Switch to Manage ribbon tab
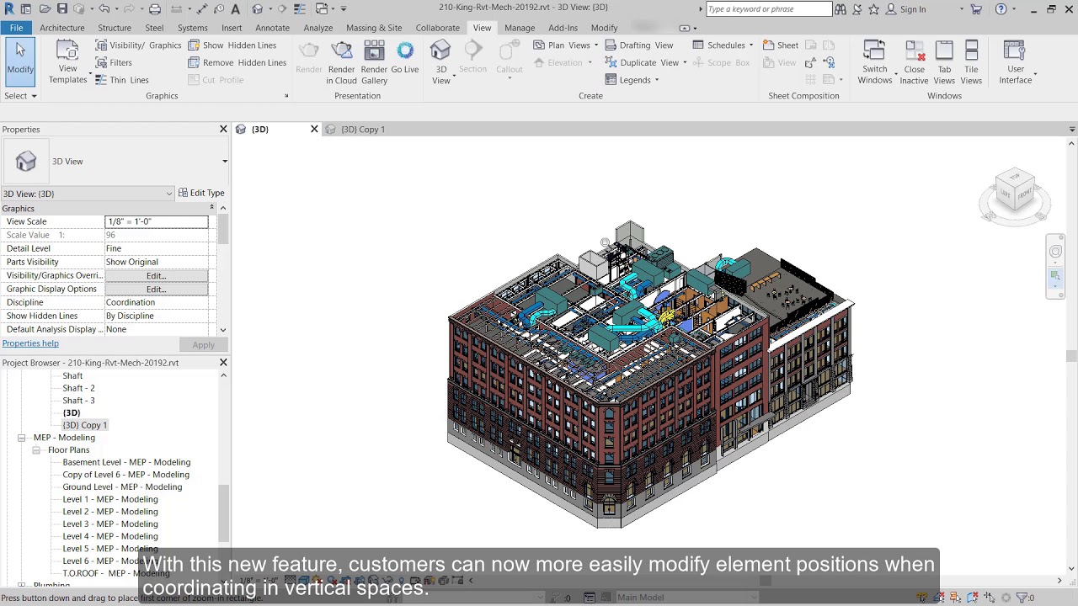This screenshot has height=606, width=1078. click(x=520, y=28)
